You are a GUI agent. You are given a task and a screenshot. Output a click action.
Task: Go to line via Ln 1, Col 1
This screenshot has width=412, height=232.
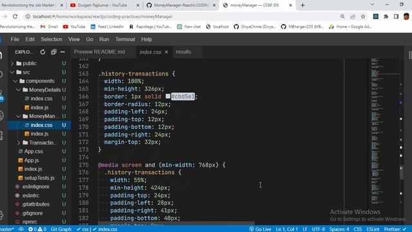tap(286, 229)
